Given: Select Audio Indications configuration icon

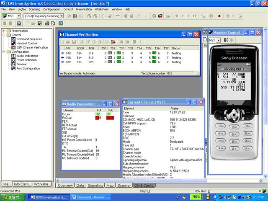Looking at the screenshot, I should [13, 56].
